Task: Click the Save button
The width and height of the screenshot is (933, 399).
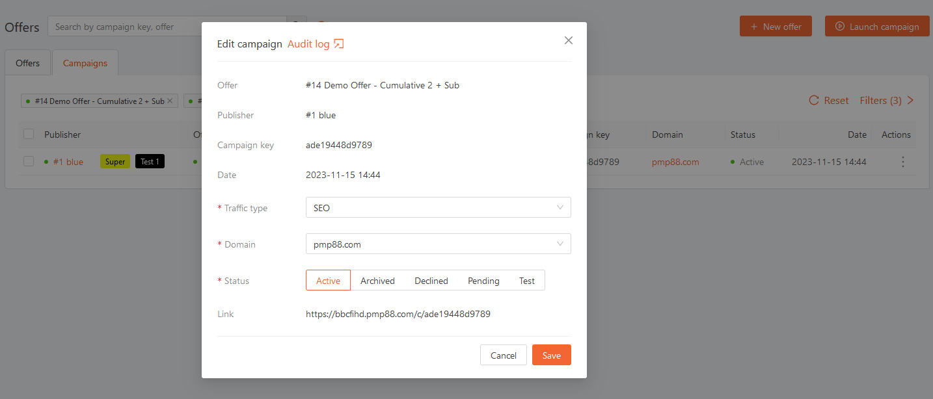Action: 551,355
